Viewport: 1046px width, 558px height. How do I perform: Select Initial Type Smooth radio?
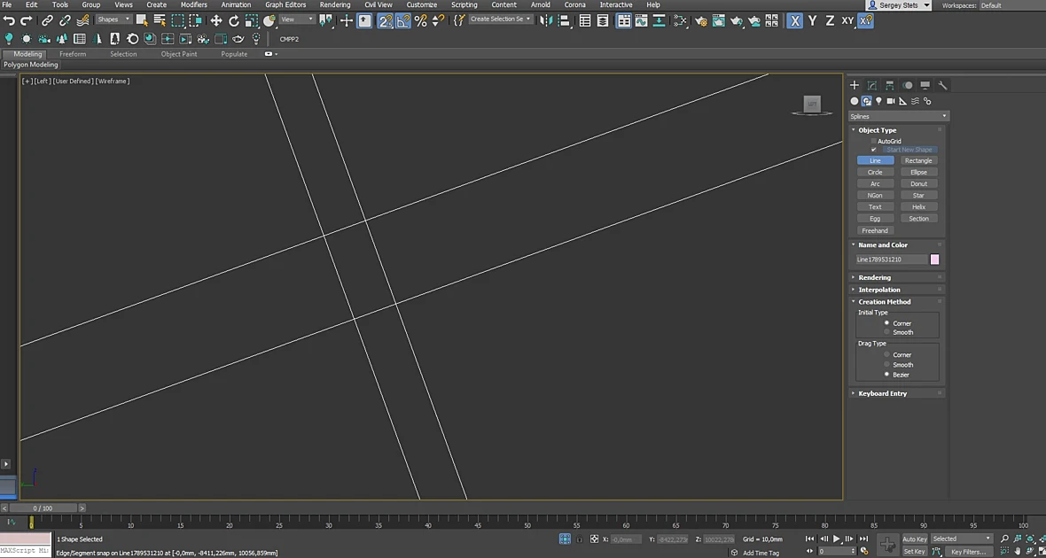coord(886,332)
